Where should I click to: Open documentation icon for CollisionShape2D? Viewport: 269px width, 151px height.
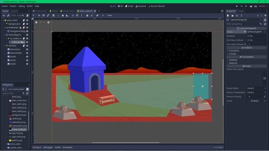pyautogui.click(x=265, y=20)
